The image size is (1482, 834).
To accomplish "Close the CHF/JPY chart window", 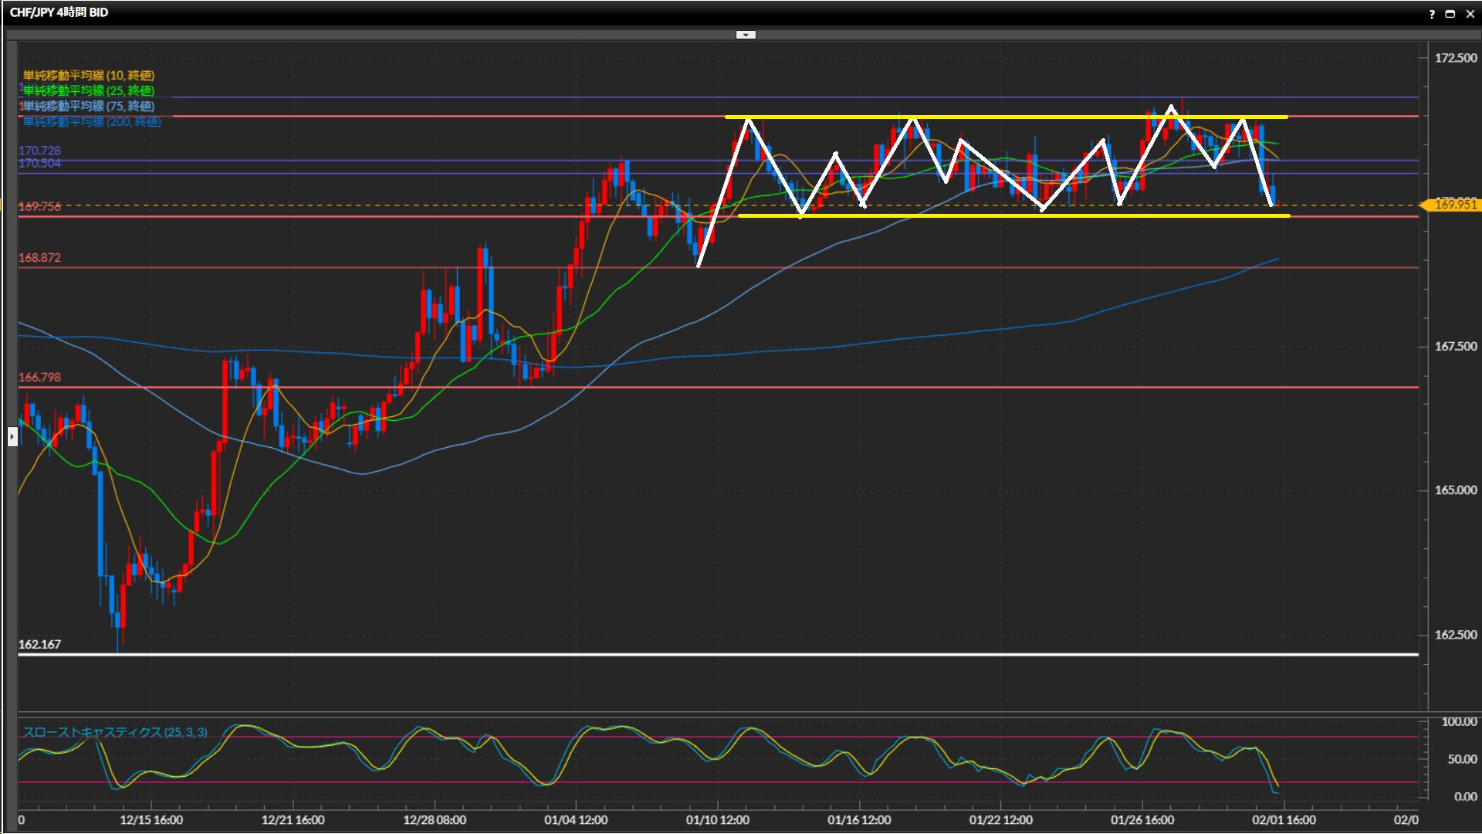I will [1470, 14].
